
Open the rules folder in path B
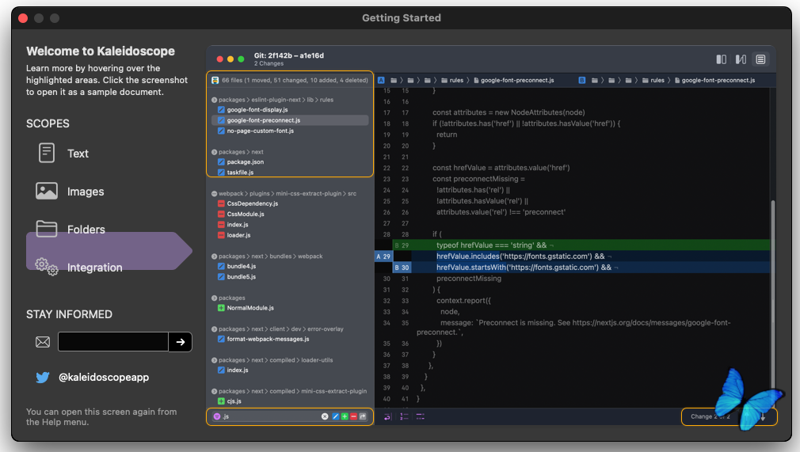[657, 80]
